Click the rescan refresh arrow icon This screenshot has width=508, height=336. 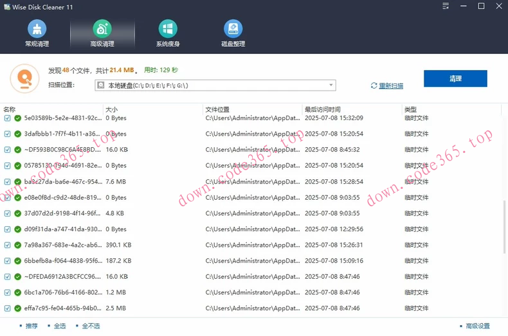(x=374, y=85)
